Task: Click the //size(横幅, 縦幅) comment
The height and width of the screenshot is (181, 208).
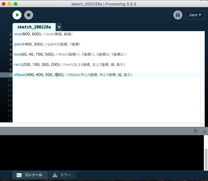Action: (58, 34)
